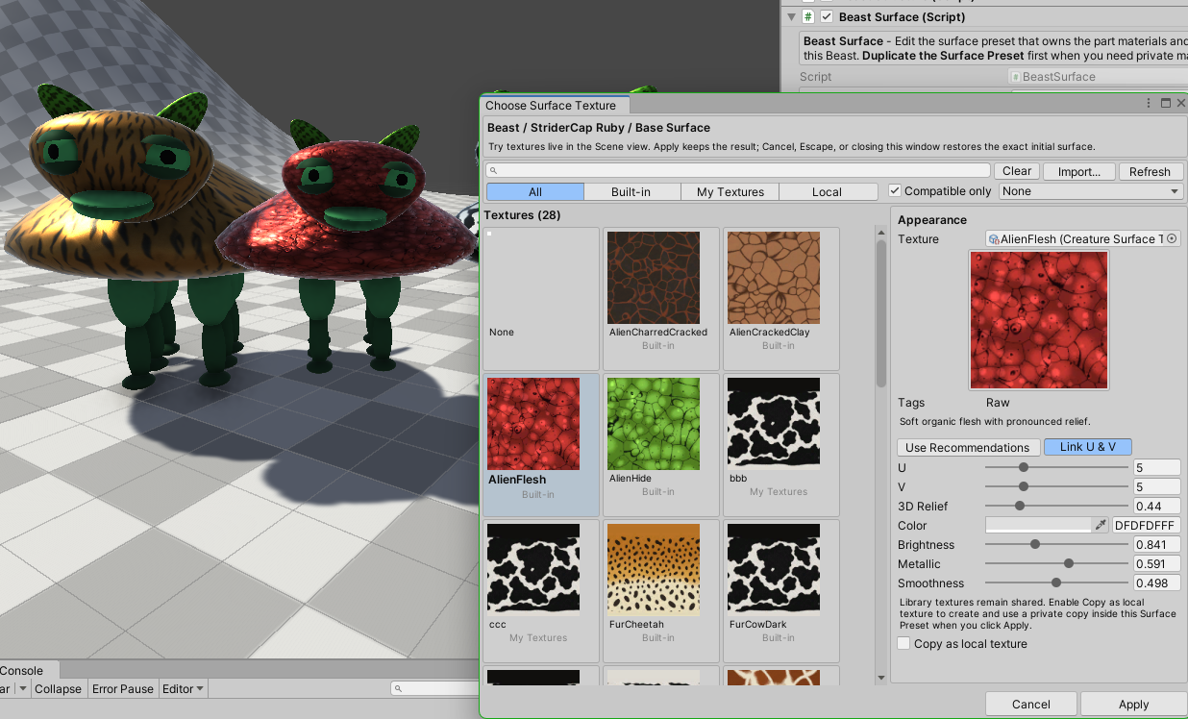Click the eyedropper icon in Color field
Viewport: 1188px width, 719px height.
coord(1101,525)
